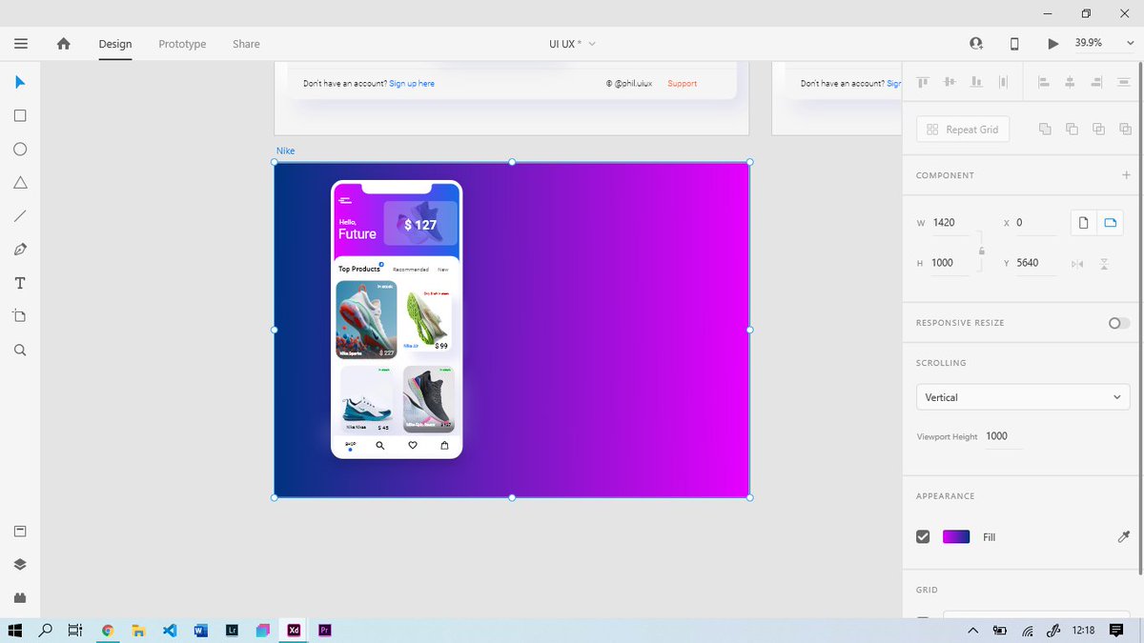Align selection to top edge

pyautogui.click(x=923, y=82)
